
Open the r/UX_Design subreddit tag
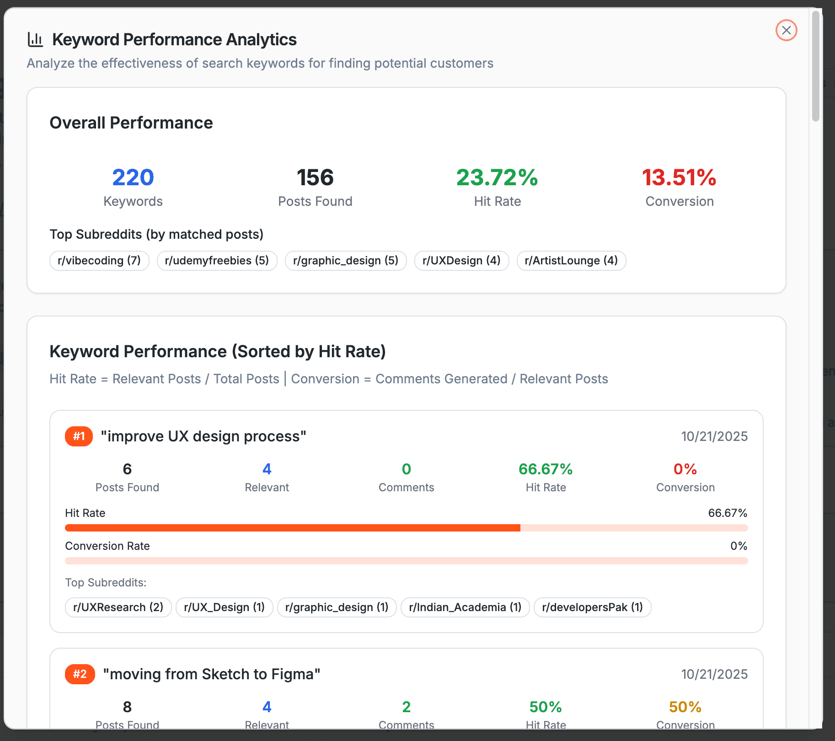pyautogui.click(x=224, y=607)
